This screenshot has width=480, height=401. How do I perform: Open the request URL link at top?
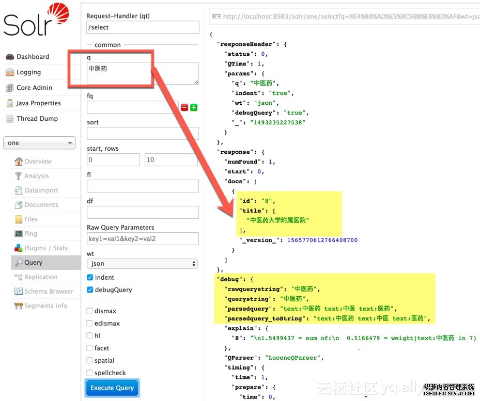pyautogui.click(x=346, y=17)
